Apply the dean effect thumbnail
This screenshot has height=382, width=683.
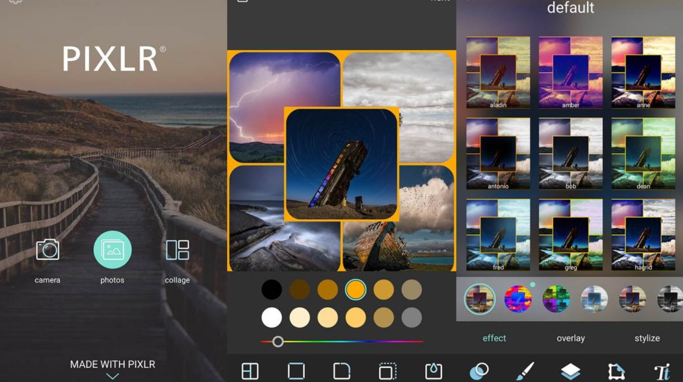pyautogui.click(x=643, y=154)
